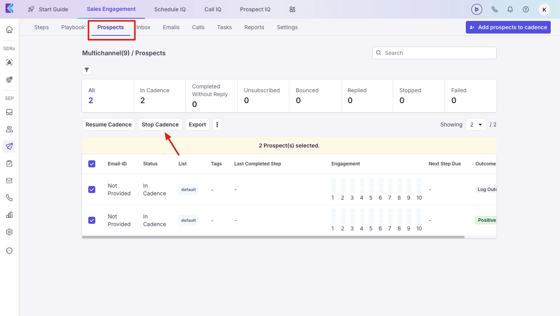Open the Settings tab
This screenshot has width=560, height=316.
click(x=287, y=27)
